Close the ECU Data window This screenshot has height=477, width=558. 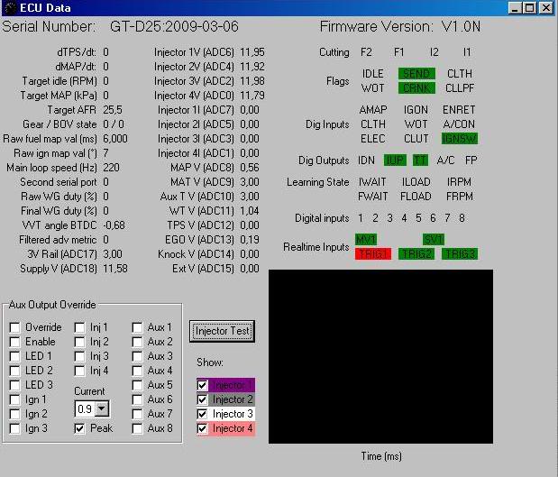tap(546, 8)
